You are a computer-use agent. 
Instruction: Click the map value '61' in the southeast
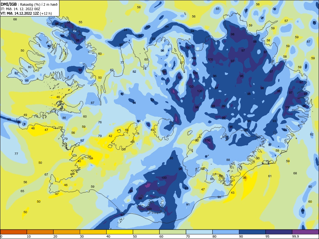tap(270, 176)
